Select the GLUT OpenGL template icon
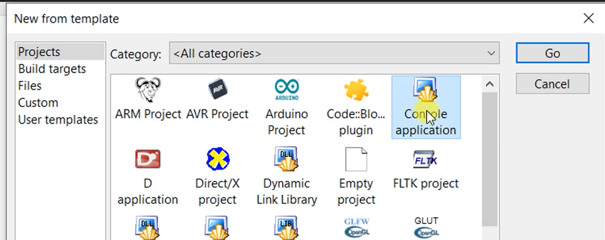The height and width of the screenshot is (240, 605). coord(426,227)
